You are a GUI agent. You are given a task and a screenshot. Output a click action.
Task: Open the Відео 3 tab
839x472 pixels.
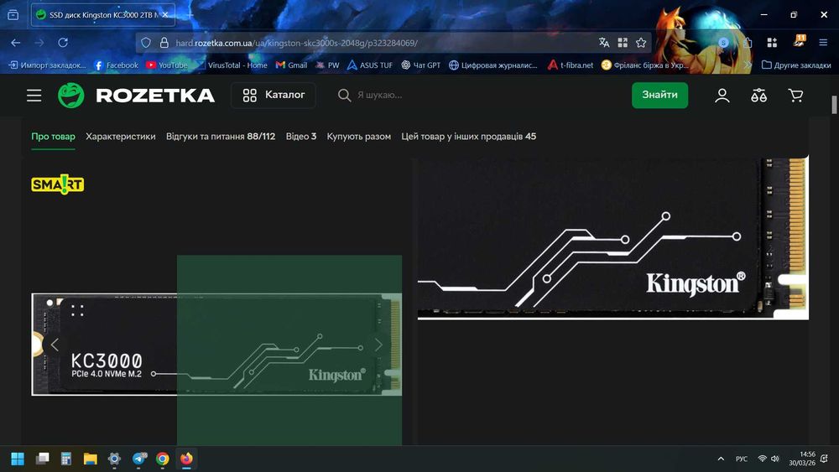click(x=300, y=137)
